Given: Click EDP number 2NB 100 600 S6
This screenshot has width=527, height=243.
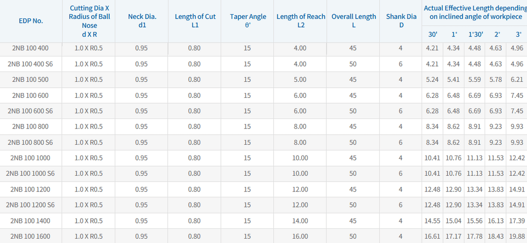Looking at the screenshot, I should coord(30,111).
